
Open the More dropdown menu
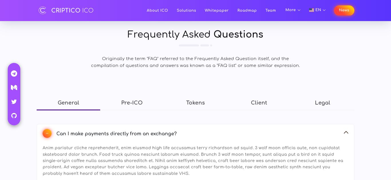click(293, 10)
